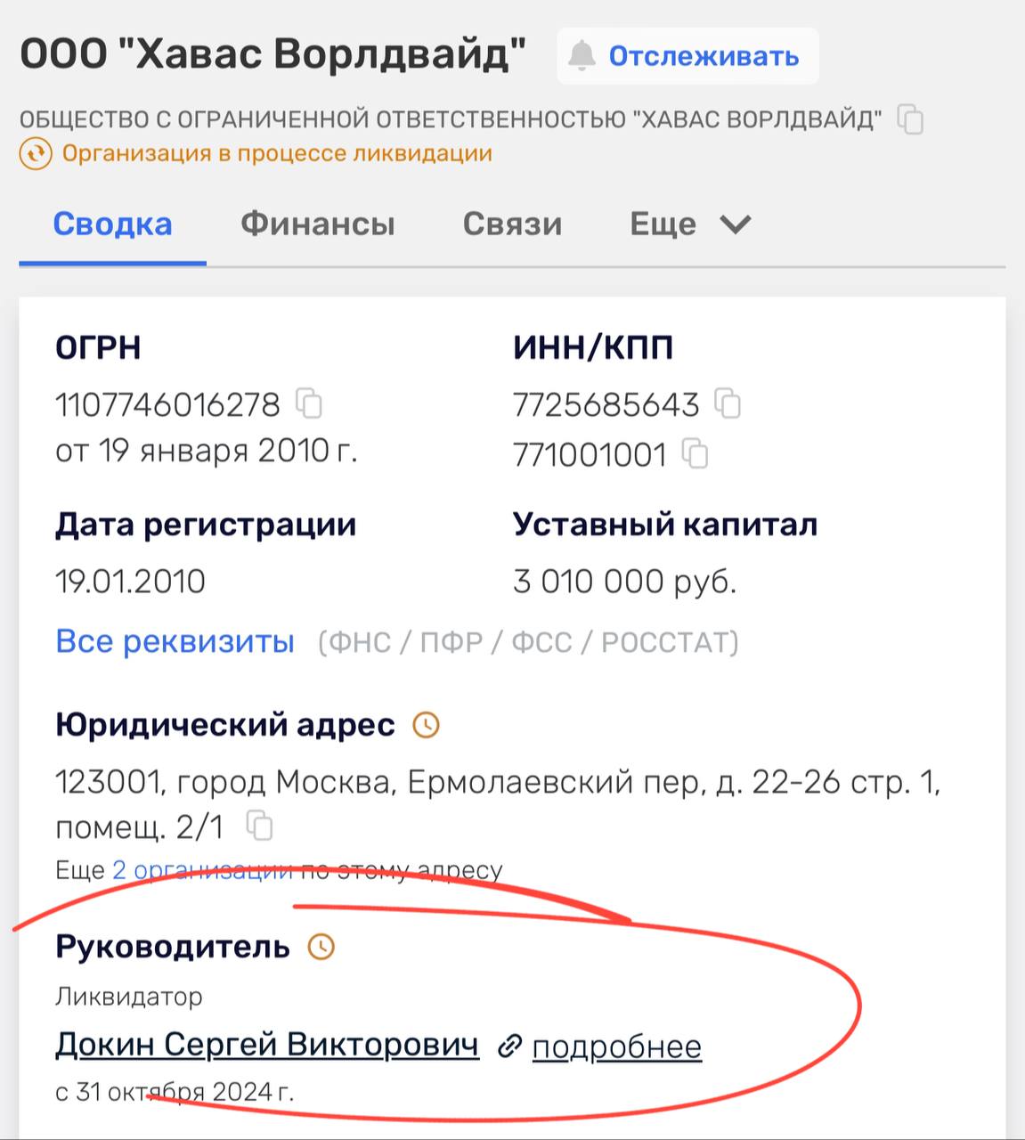Open the 2 организации link
Image resolution: width=1025 pixels, height=1140 pixels.
[x=202, y=870]
